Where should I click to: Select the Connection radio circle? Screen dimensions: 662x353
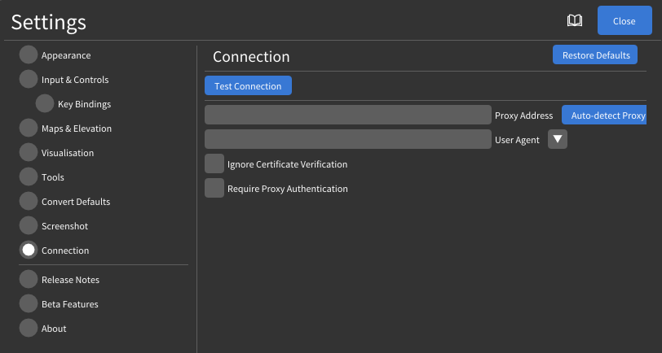pos(29,251)
